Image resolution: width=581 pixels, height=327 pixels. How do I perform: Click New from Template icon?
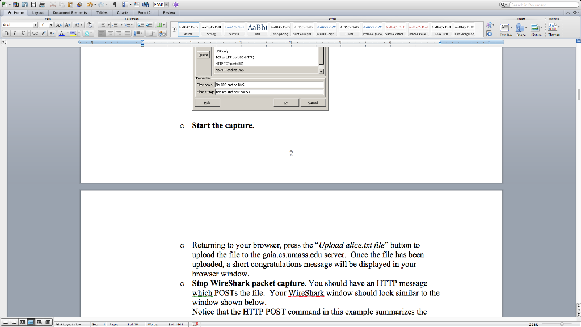(16, 5)
